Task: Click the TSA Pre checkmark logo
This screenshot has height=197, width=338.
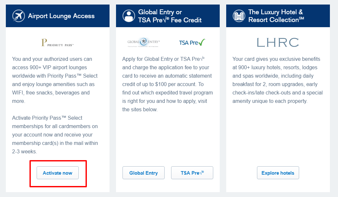Action: [192, 42]
